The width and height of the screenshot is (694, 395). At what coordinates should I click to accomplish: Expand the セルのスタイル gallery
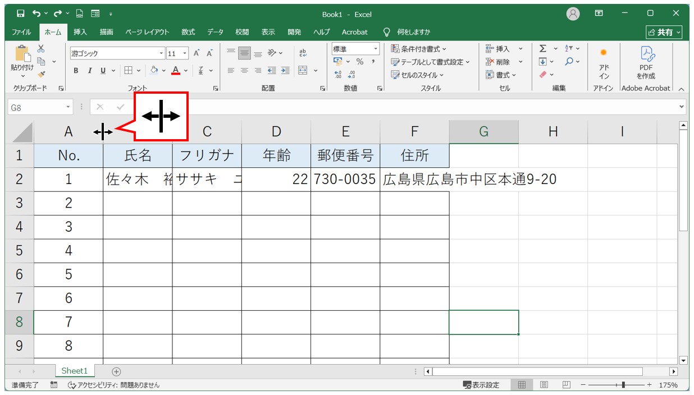(x=417, y=75)
